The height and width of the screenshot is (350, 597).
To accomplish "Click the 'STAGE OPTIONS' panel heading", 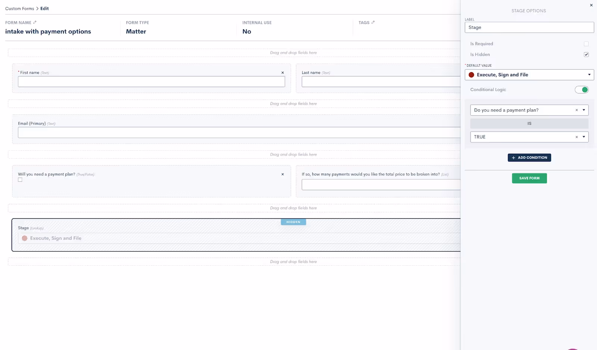I will 528,11.
